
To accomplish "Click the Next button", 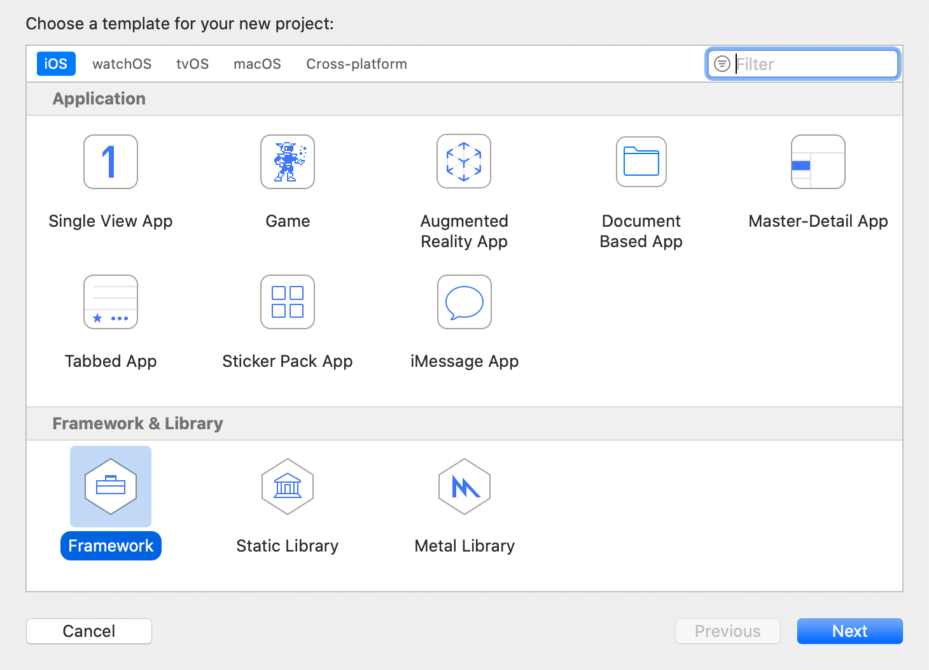I will [850, 631].
